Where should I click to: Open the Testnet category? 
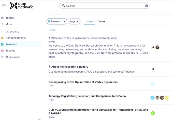[x=10, y=51]
